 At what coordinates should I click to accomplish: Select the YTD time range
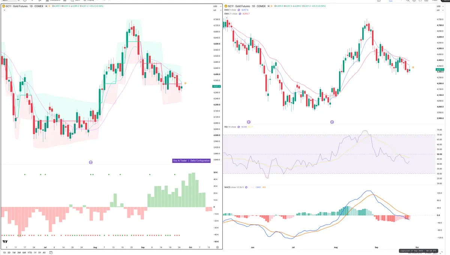[30, 253]
